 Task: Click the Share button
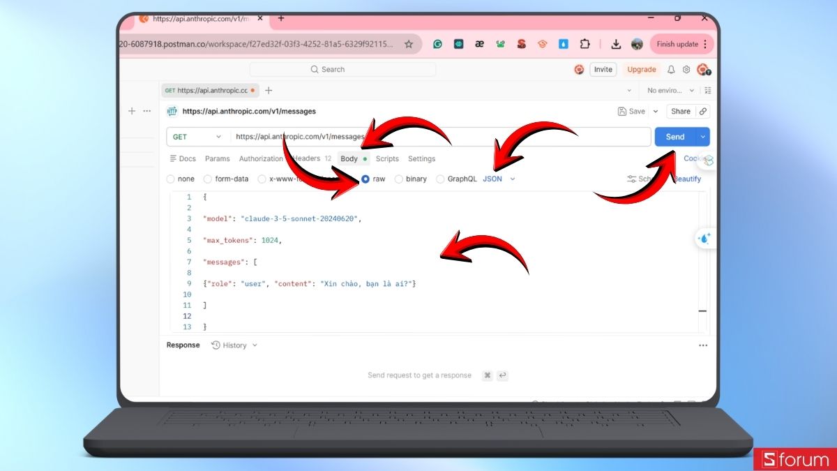pyautogui.click(x=681, y=112)
